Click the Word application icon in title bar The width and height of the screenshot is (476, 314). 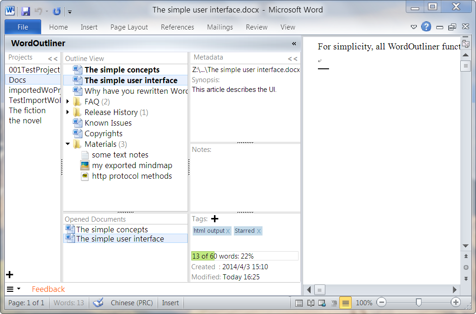pyautogui.click(x=10, y=11)
